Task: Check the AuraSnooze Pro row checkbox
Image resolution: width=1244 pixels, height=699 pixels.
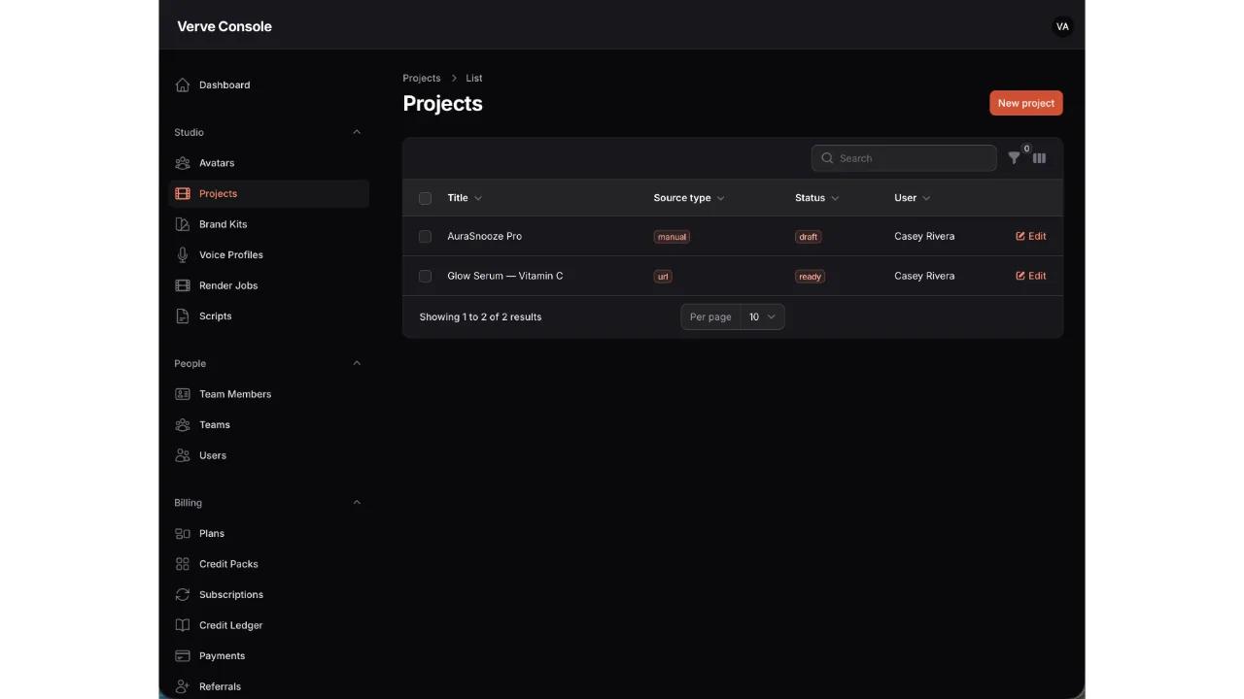Action: (x=425, y=237)
